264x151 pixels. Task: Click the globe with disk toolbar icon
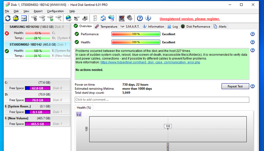pyautogui.click(x=69, y=18)
